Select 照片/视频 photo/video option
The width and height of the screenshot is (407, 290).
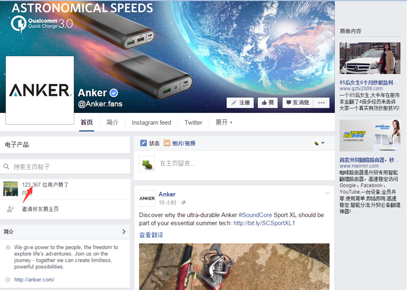[184, 143]
